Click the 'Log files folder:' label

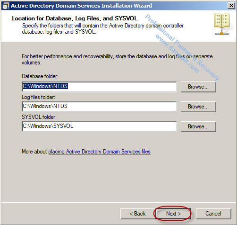pos(39,97)
